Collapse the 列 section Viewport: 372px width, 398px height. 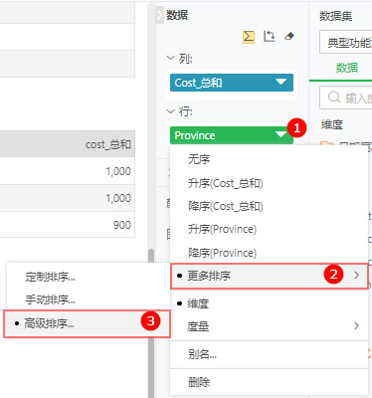pos(170,58)
